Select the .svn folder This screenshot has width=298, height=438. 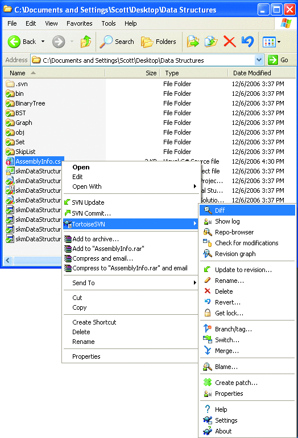[16, 84]
